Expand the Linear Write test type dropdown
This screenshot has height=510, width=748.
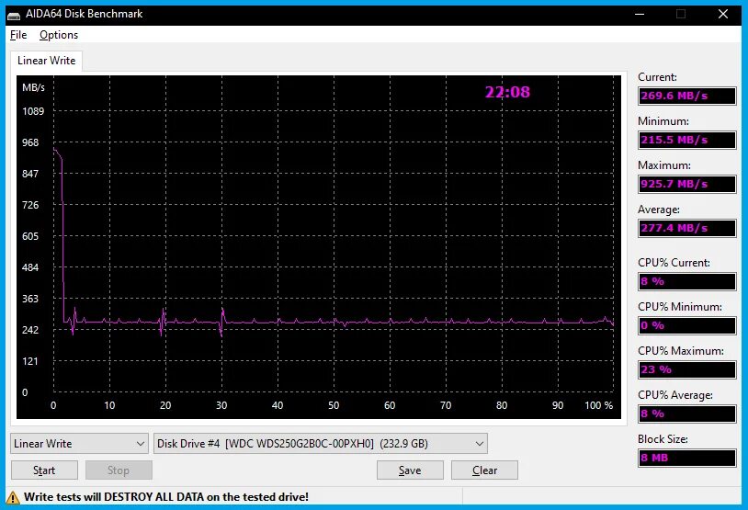click(79, 444)
